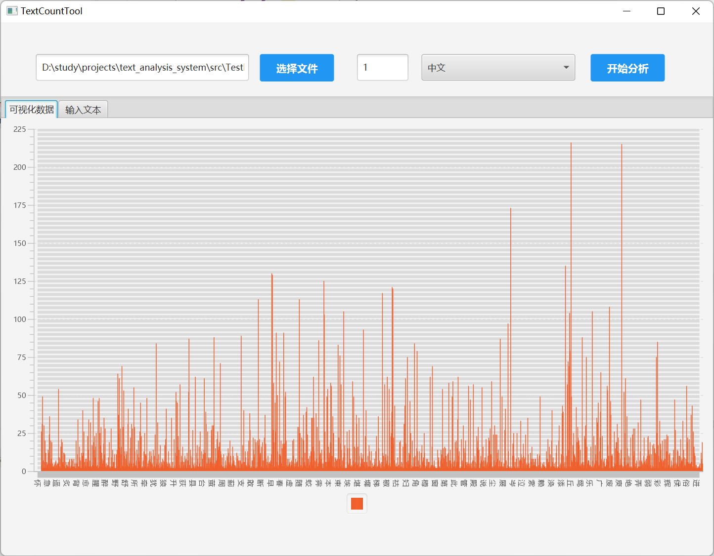Click the 200 label on the y-axis

(x=20, y=167)
